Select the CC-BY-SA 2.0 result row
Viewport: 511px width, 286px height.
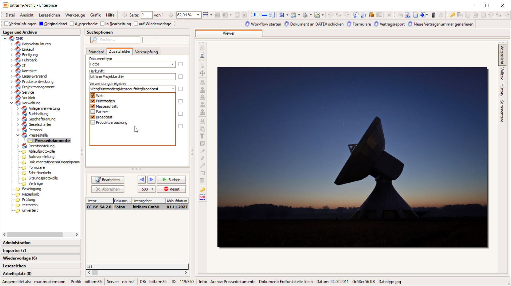point(137,207)
